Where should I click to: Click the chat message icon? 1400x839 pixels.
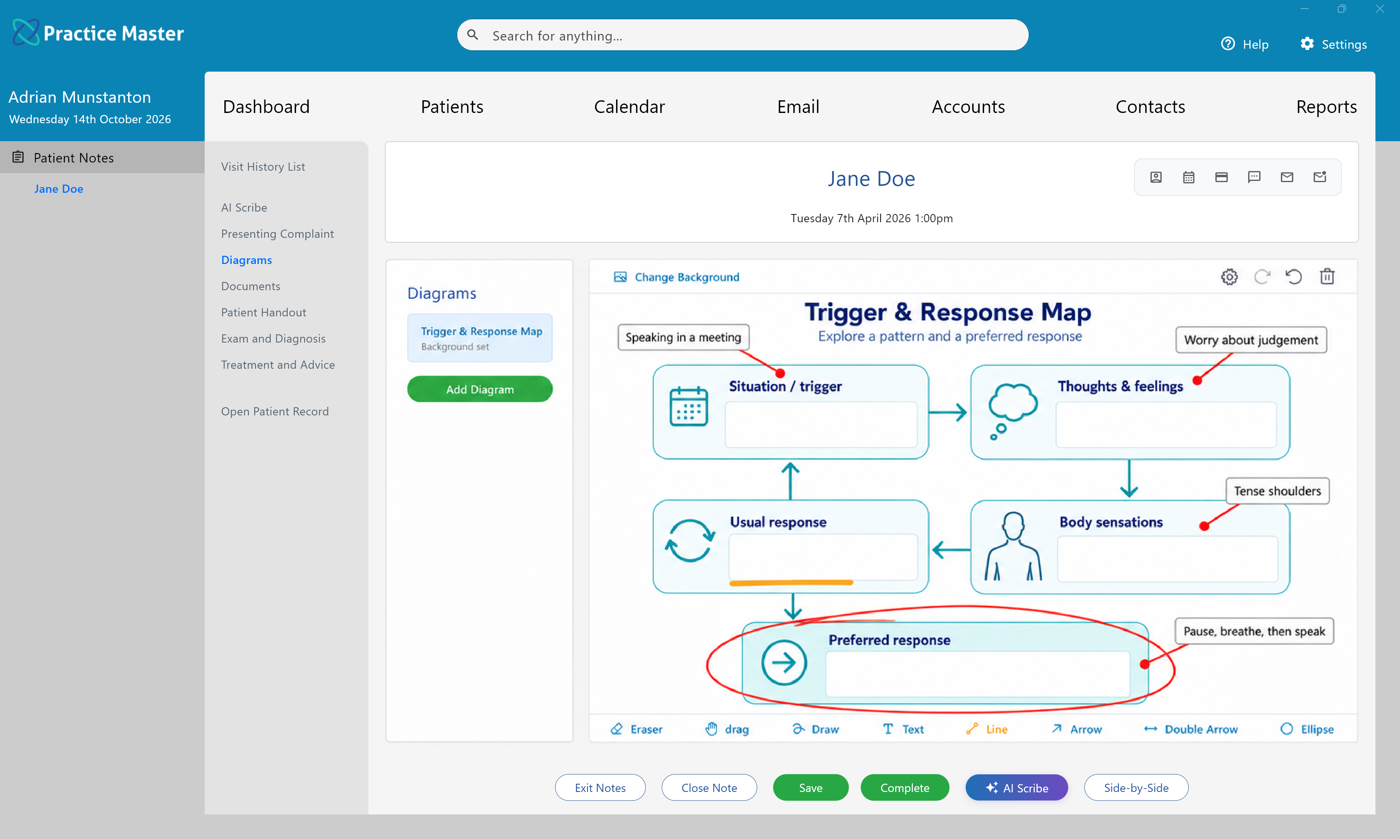coord(1254,178)
